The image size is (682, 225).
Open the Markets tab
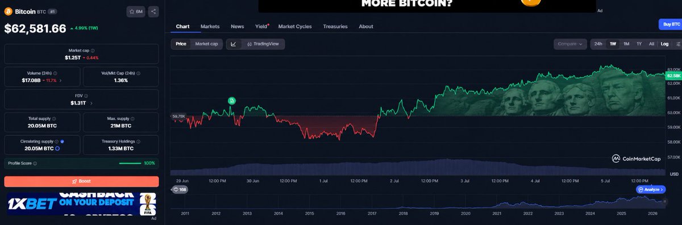point(210,26)
